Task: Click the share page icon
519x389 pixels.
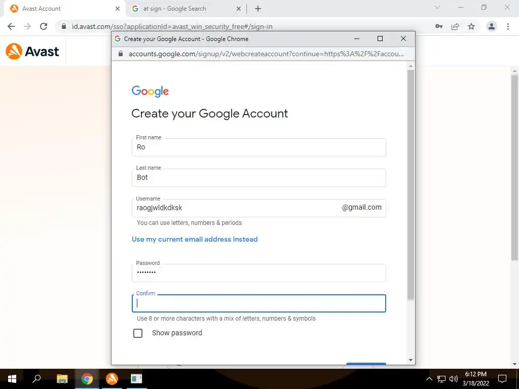Action: point(455,26)
